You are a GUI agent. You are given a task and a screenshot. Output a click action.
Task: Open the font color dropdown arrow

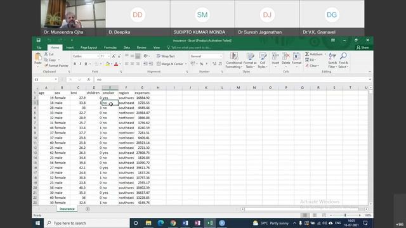120,64
